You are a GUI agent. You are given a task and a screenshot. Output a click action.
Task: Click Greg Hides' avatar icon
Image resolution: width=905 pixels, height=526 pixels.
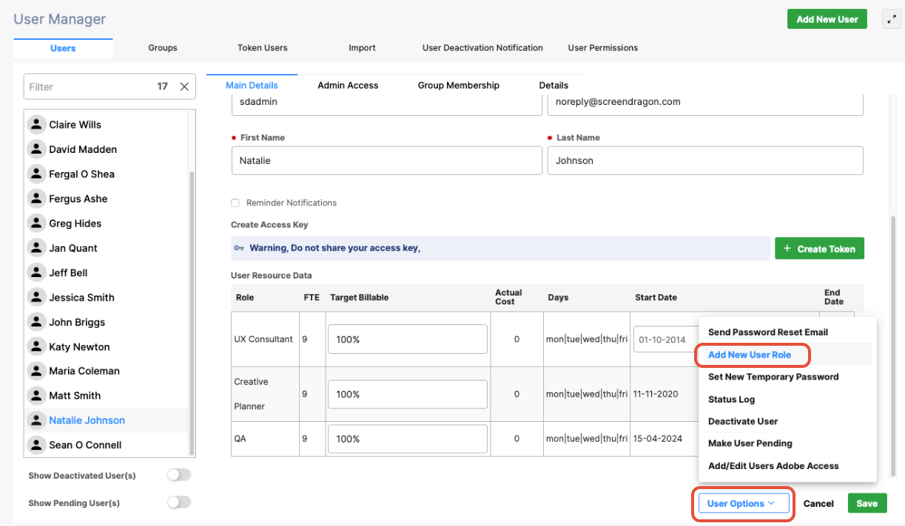pos(36,223)
